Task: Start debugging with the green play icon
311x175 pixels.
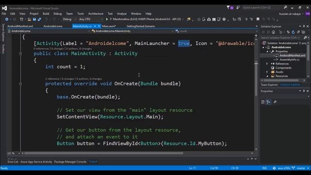Action: 107,19
